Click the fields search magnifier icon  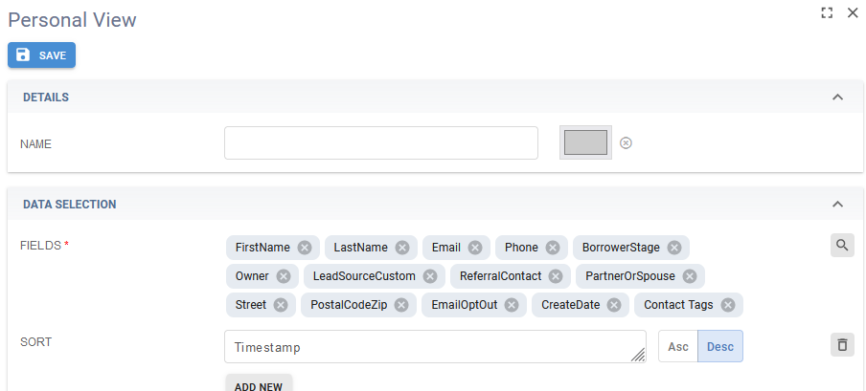(842, 246)
